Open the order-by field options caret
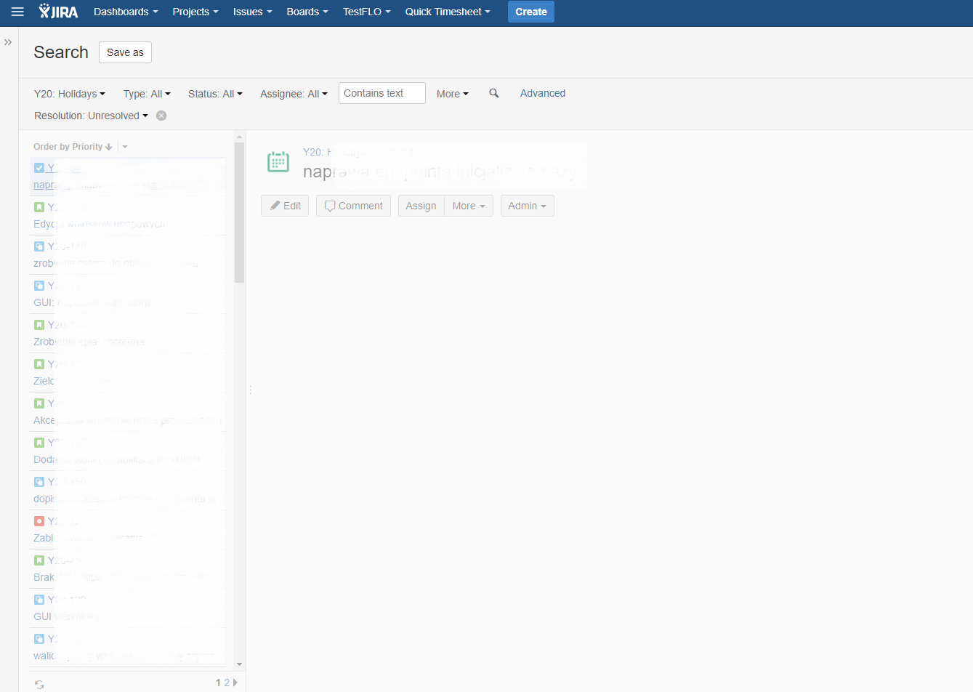973x692 pixels. point(125,147)
